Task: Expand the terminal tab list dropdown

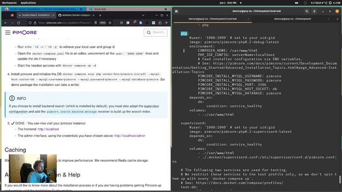Action: coord(337,19)
